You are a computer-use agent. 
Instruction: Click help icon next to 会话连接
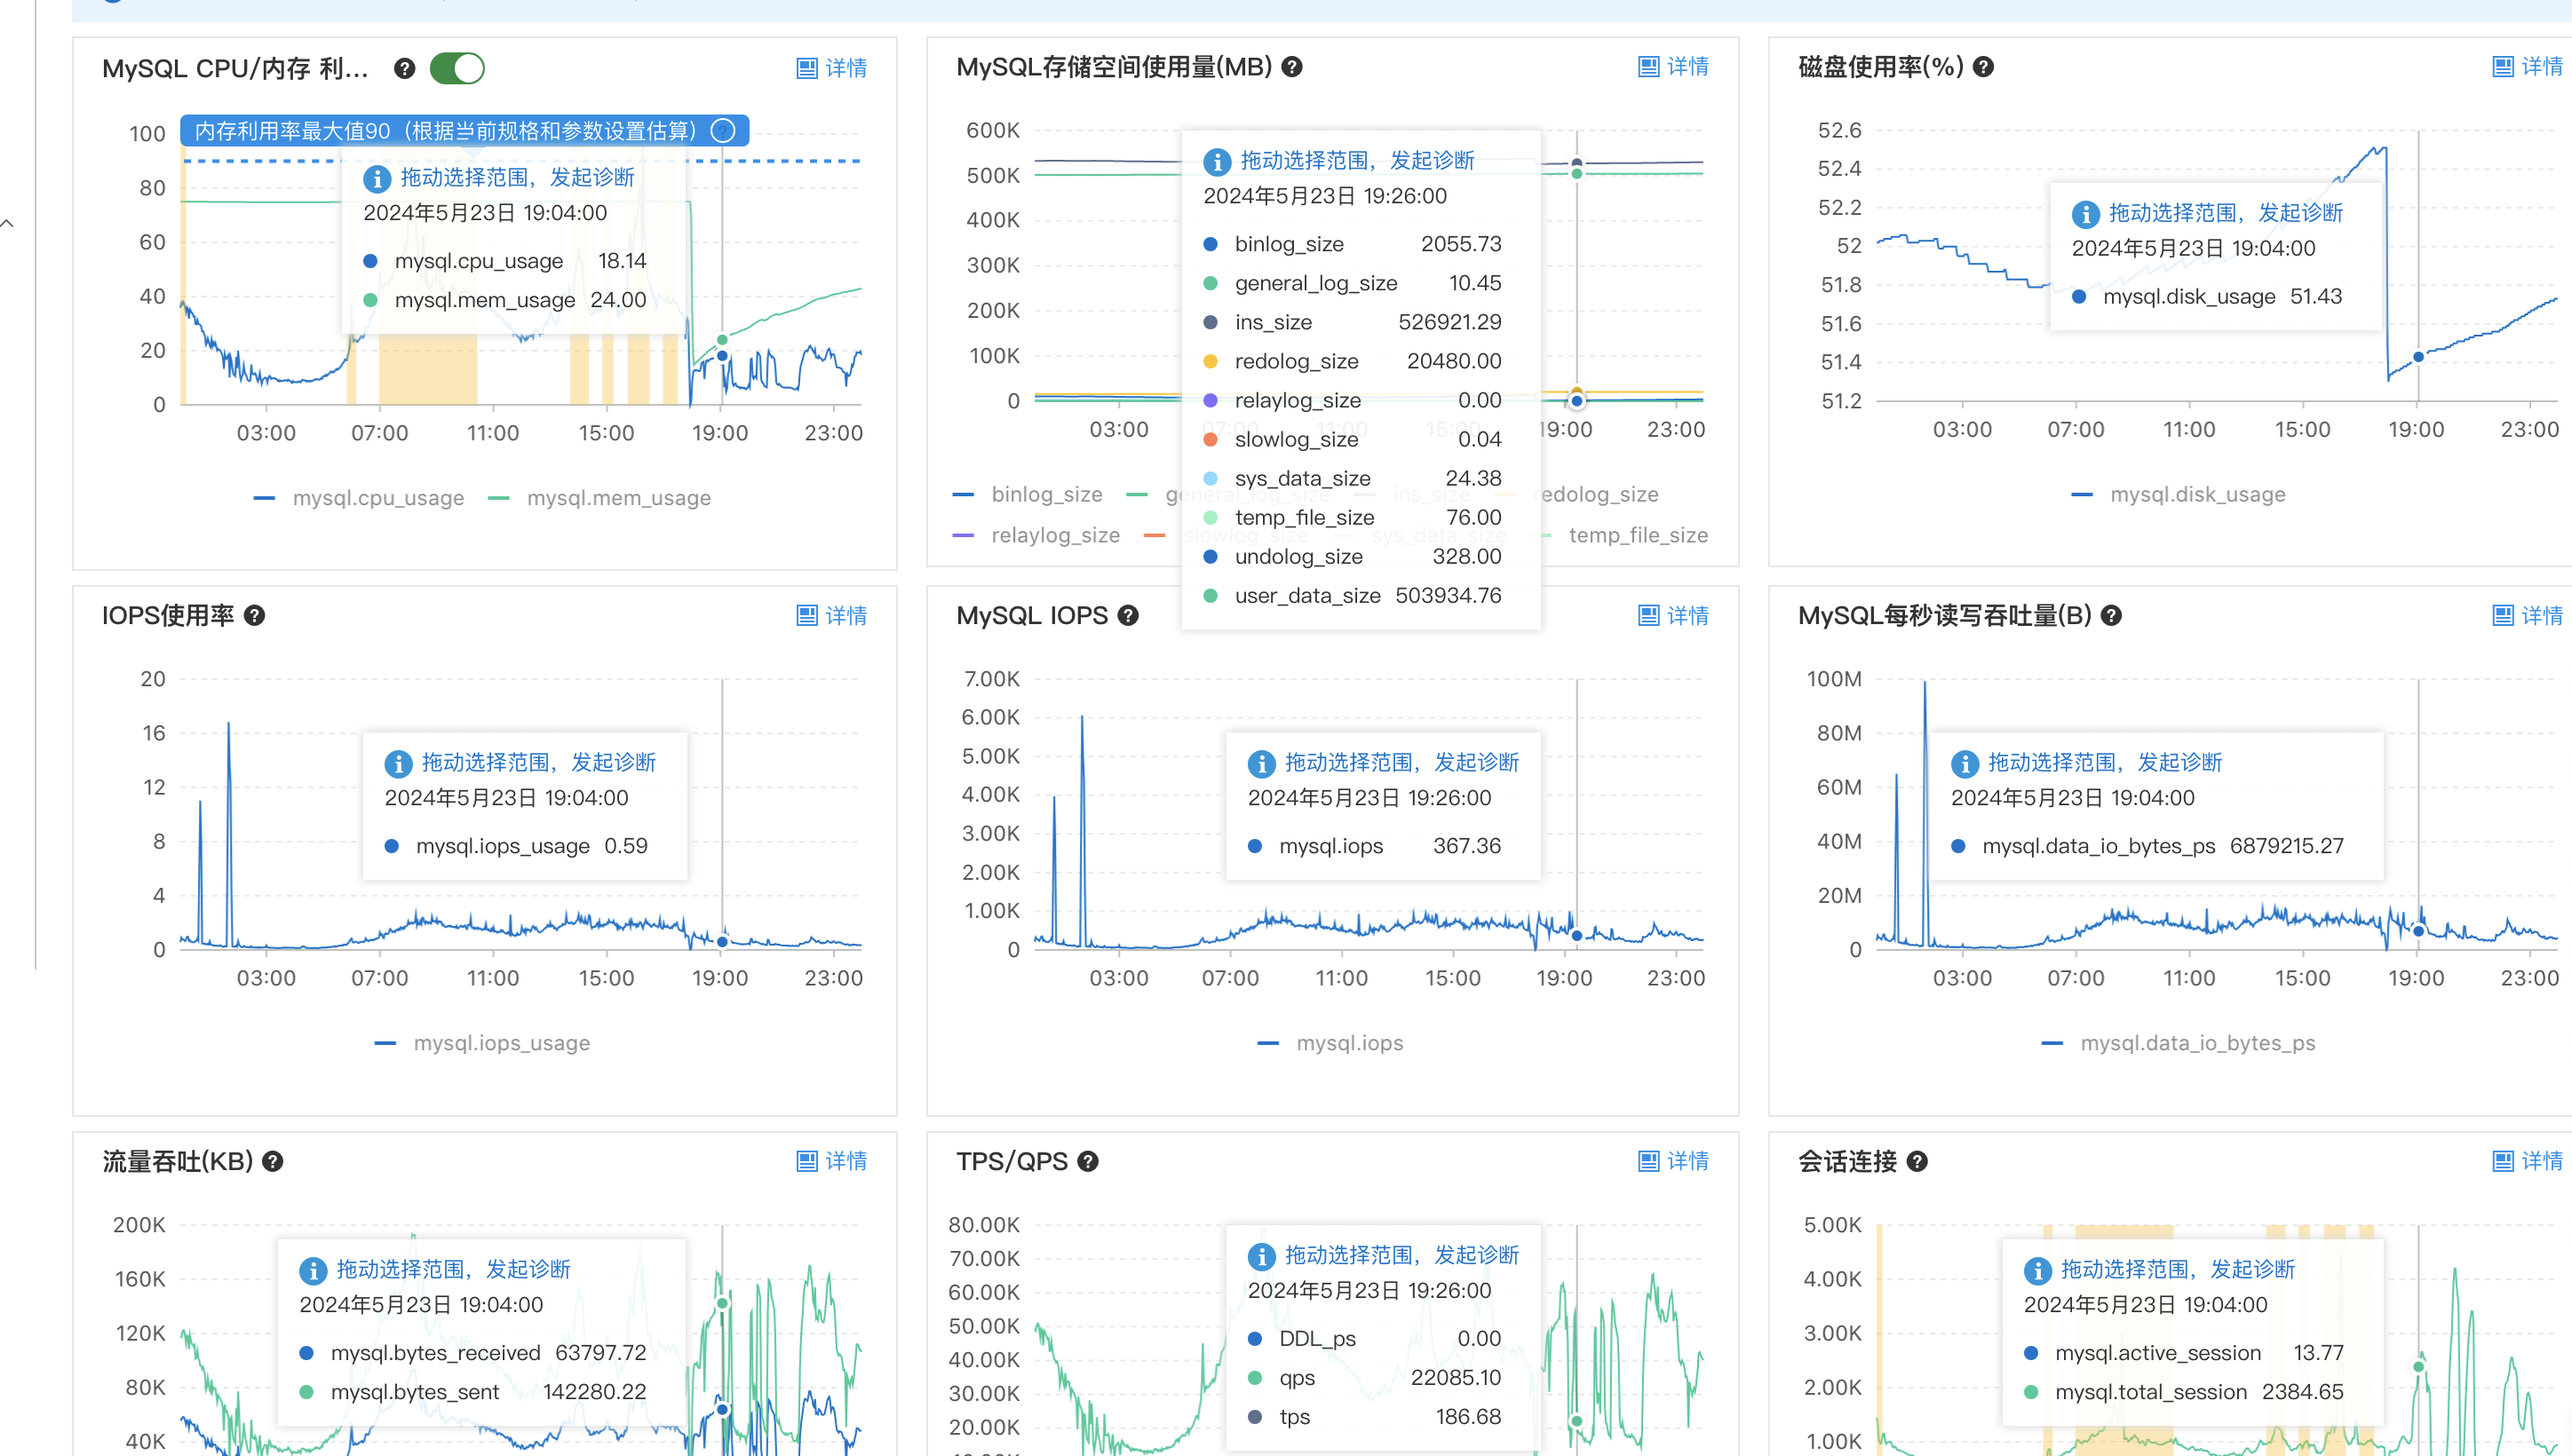tap(1917, 1161)
